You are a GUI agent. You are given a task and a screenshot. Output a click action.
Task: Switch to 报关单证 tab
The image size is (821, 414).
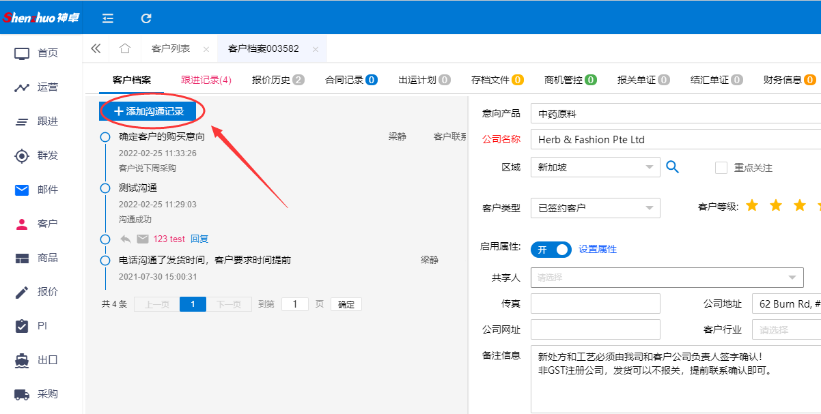643,80
